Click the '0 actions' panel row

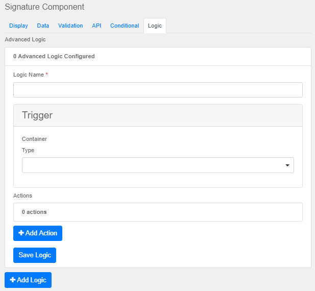[x=158, y=211]
